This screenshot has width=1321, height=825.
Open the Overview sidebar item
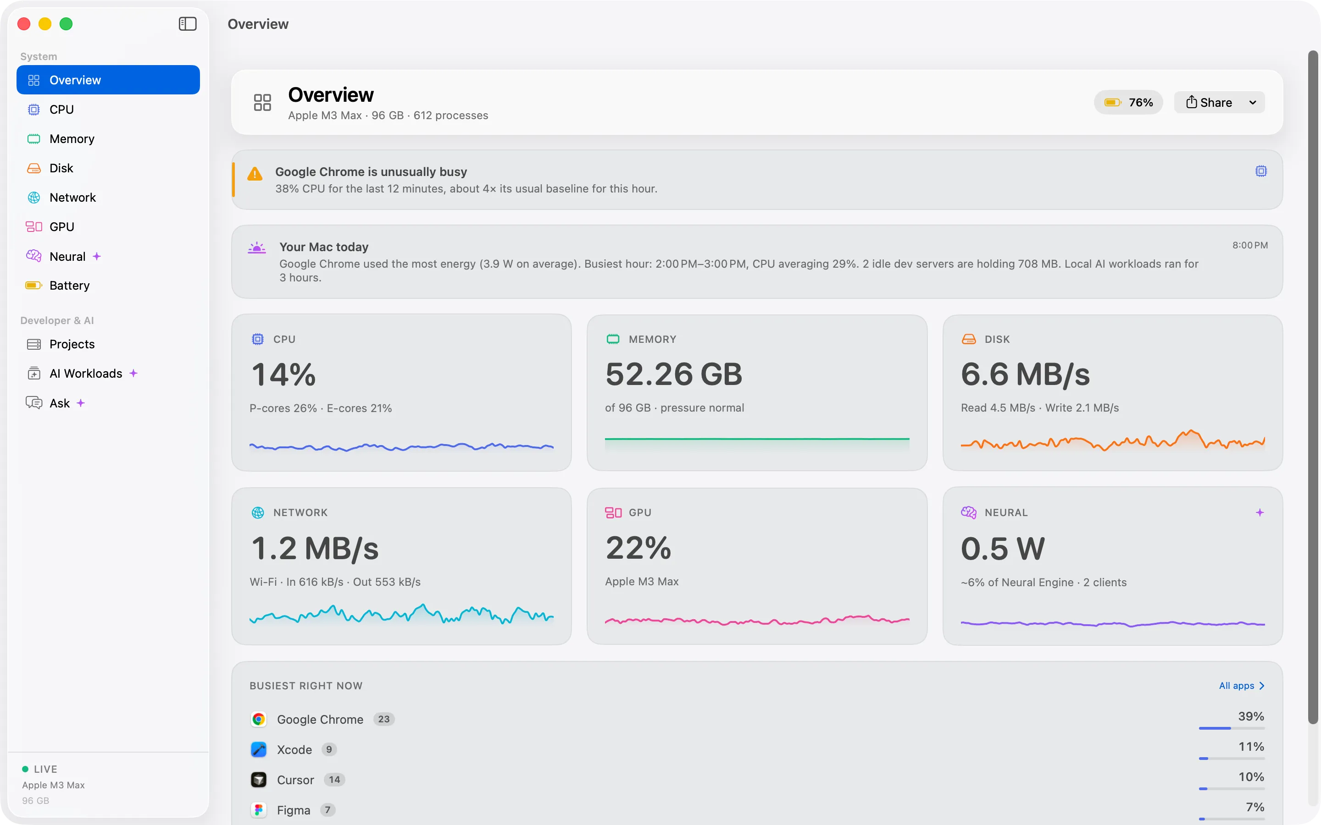(x=108, y=80)
